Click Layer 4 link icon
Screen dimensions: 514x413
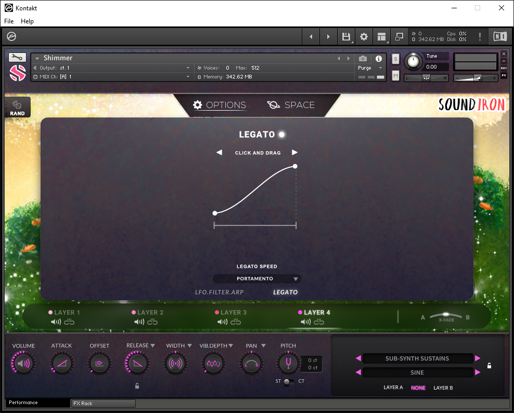319,322
